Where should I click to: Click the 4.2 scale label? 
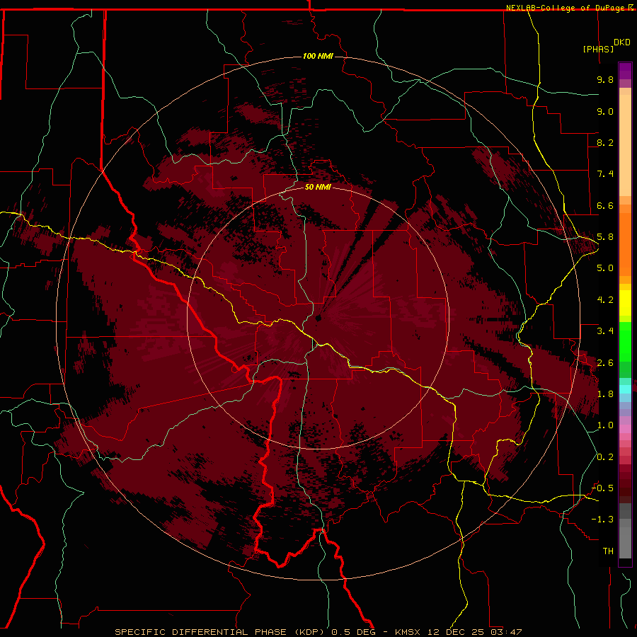605,300
